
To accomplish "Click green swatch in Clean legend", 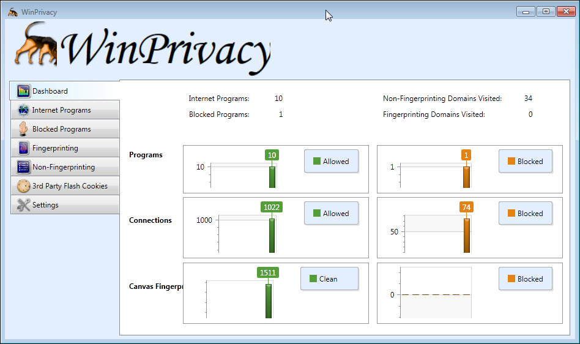I will pos(313,279).
